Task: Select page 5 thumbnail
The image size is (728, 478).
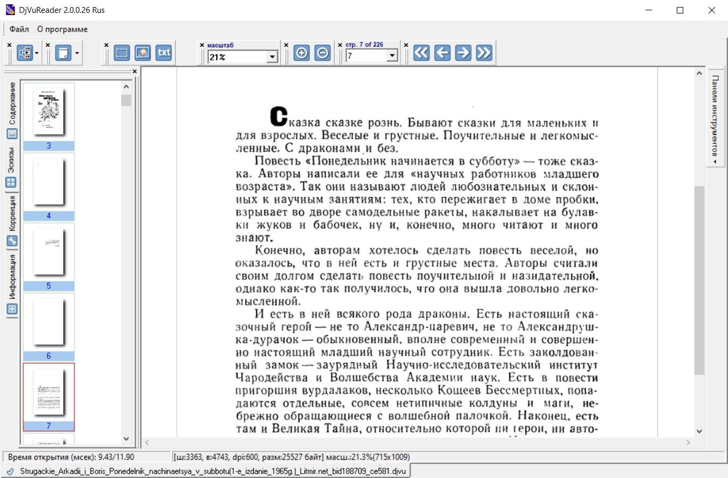Action: click(48, 257)
